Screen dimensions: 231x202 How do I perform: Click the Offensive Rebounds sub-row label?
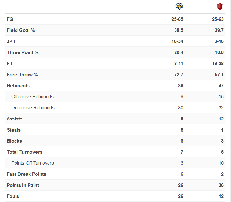(x=32, y=97)
